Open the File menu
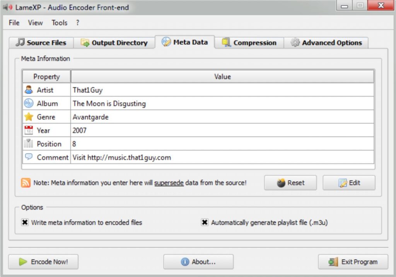The image size is (396, 277). tap(14, 23)
